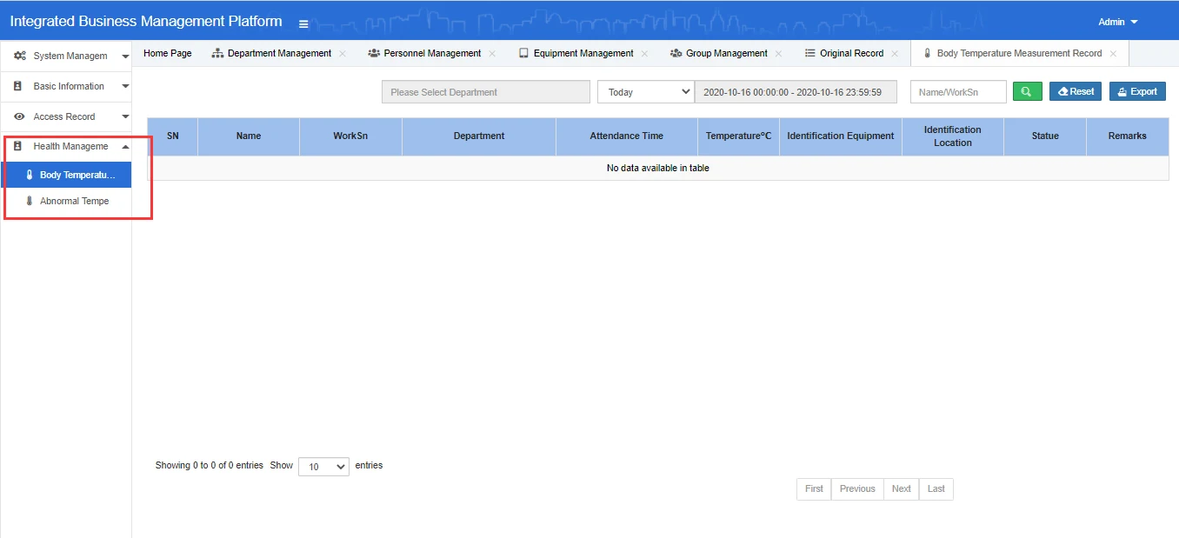Open the Today date range dropdown
Image resolution: width=1179 pixels, height=538 pixels.
click(645, 92)
